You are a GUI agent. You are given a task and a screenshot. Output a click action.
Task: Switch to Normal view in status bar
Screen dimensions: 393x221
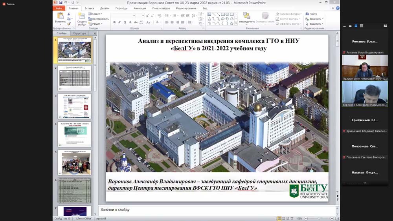[279, 218]
